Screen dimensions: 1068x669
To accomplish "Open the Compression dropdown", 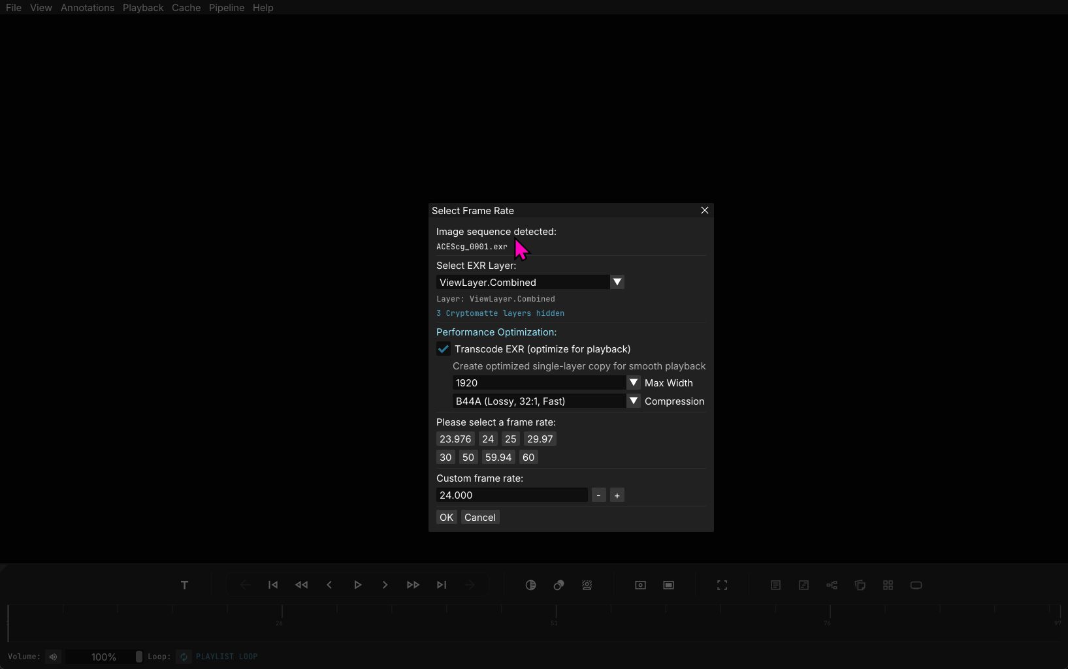I will point(633,401).
